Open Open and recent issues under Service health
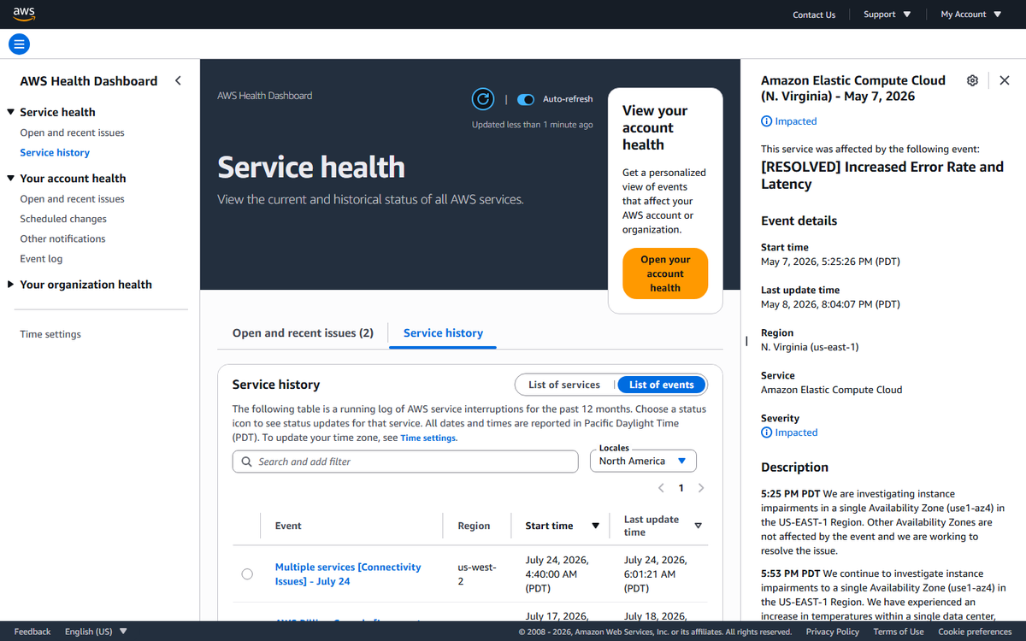Image resolution: width=1026 pixels, height=641 pixels. pos(72,132)
